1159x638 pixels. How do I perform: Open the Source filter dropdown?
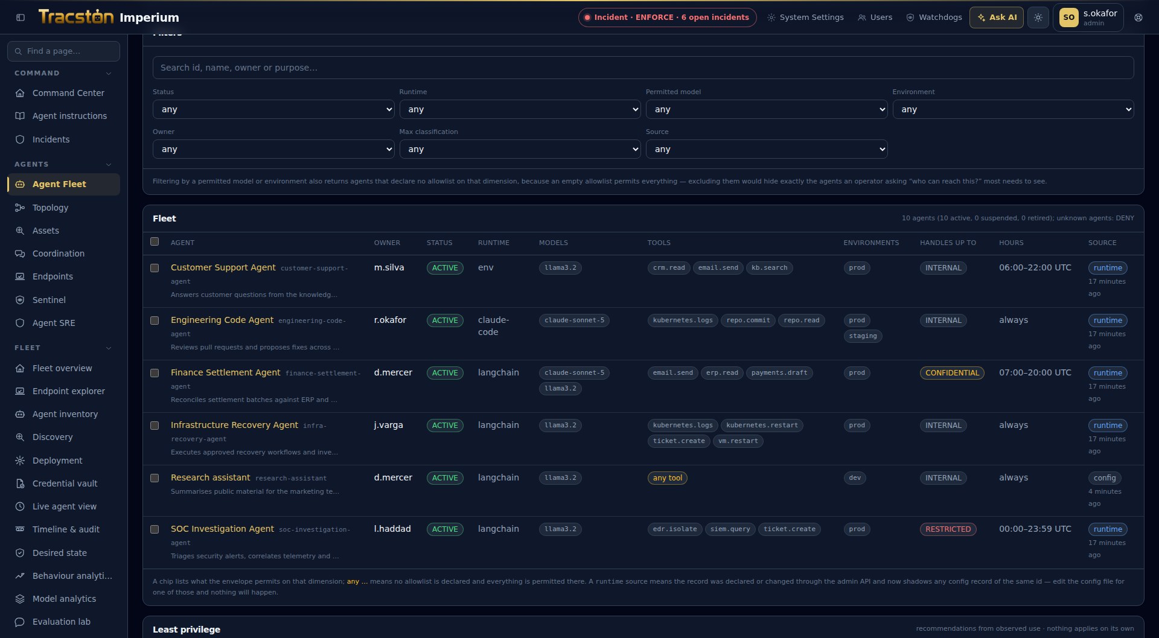click(767, 149)
